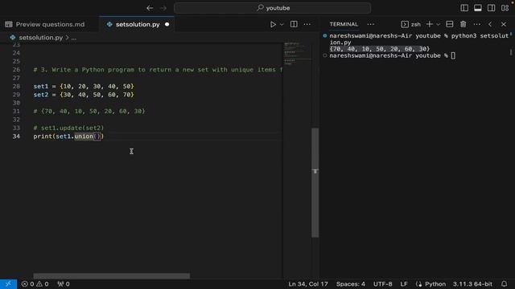Click the setsolution.py breadcrumb
515x289 pixels.
41,38
